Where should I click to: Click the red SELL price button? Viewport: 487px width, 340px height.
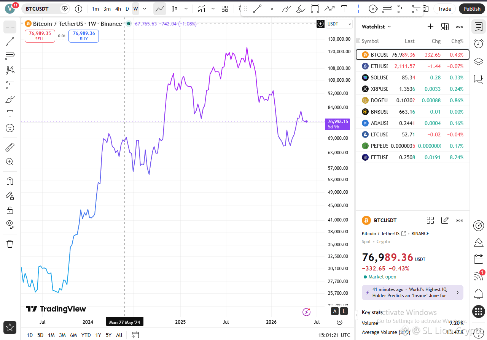point(40,36)
